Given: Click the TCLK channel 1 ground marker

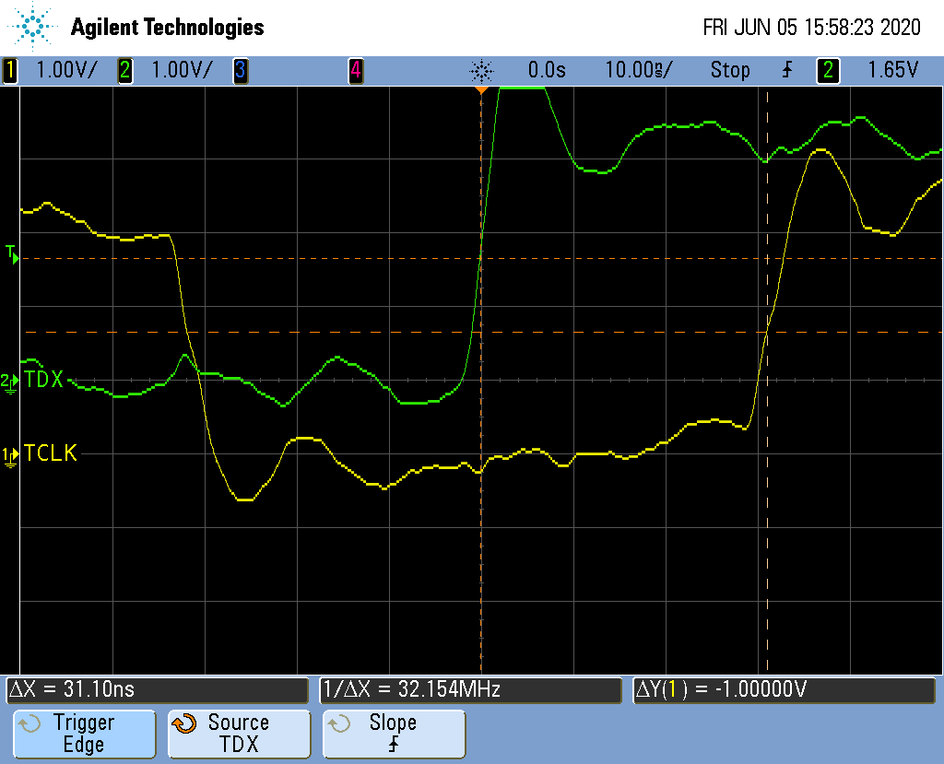Looking at the screenshot, I should pos(10,455).
